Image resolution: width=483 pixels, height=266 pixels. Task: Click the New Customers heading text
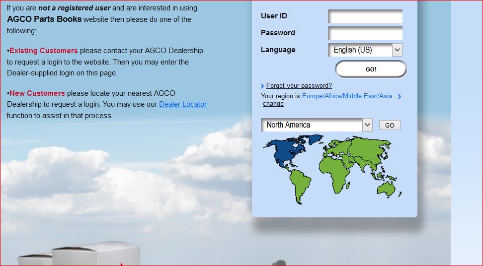[x=37, y=93]
